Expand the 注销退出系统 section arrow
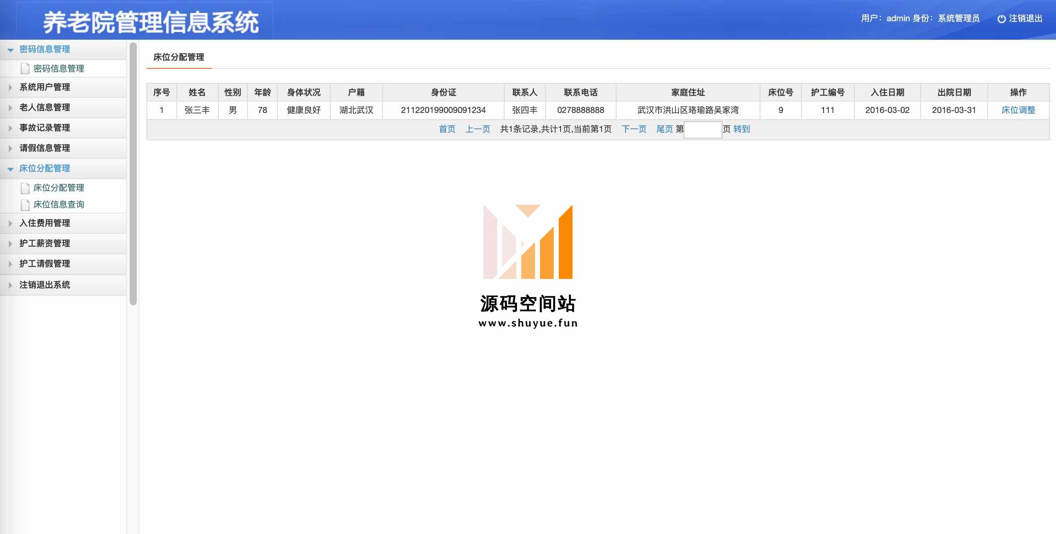The height and width of the screenshot is (534, 1056). tap(11, 285)
